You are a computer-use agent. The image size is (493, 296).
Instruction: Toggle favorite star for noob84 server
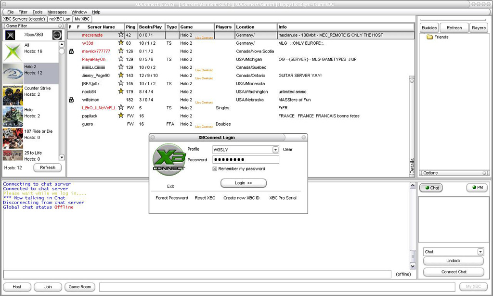[x=121, y=91]
